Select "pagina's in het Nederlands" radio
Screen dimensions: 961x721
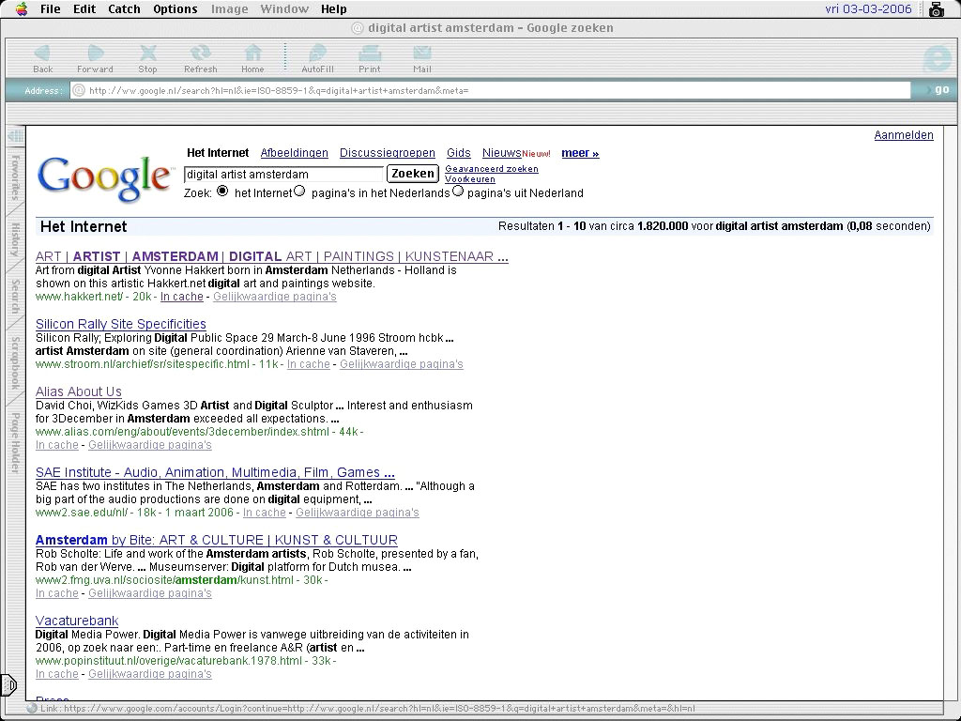tap(299, 192)
